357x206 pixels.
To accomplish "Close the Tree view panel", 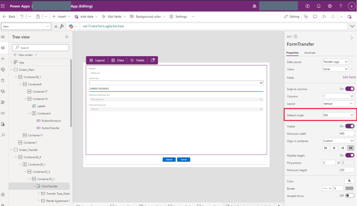I will coord(67,37).
